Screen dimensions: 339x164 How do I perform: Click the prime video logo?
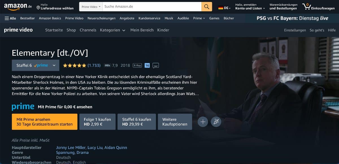pos(18,30)
